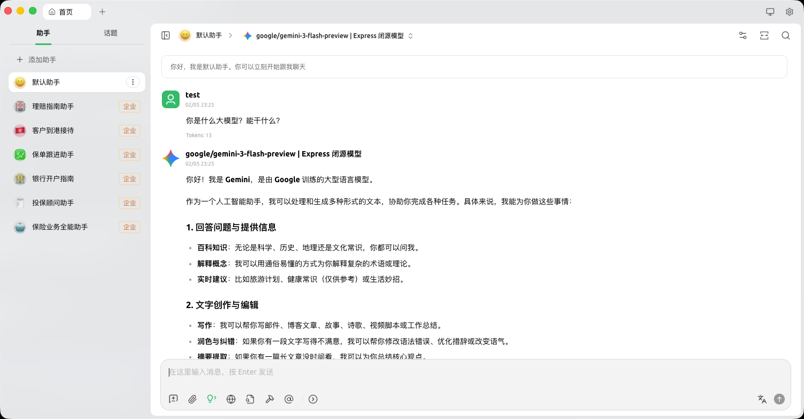Open the knowledge base document icon
The height and width of the screenshot is (419, 804).
click(250, 399)
